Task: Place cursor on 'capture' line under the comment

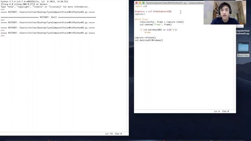Action: pos(139,14)
